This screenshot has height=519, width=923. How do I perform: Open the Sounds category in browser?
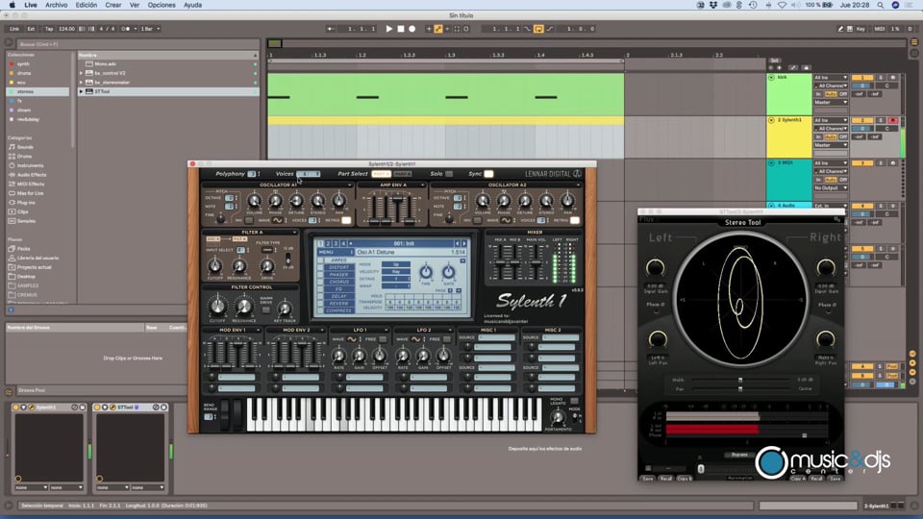25,147
